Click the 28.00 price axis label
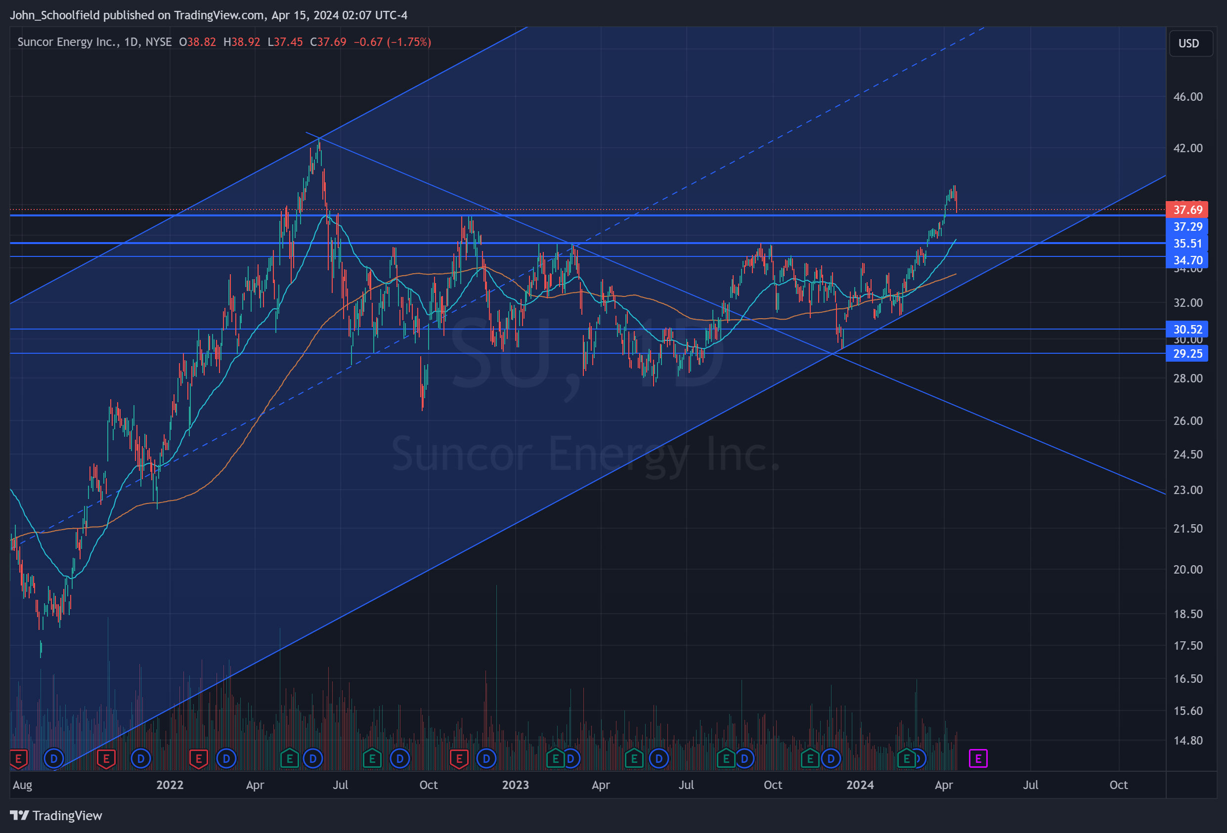Image resolution: width=1227 pixels, height=833 pixels. (x=1188, y=378)
